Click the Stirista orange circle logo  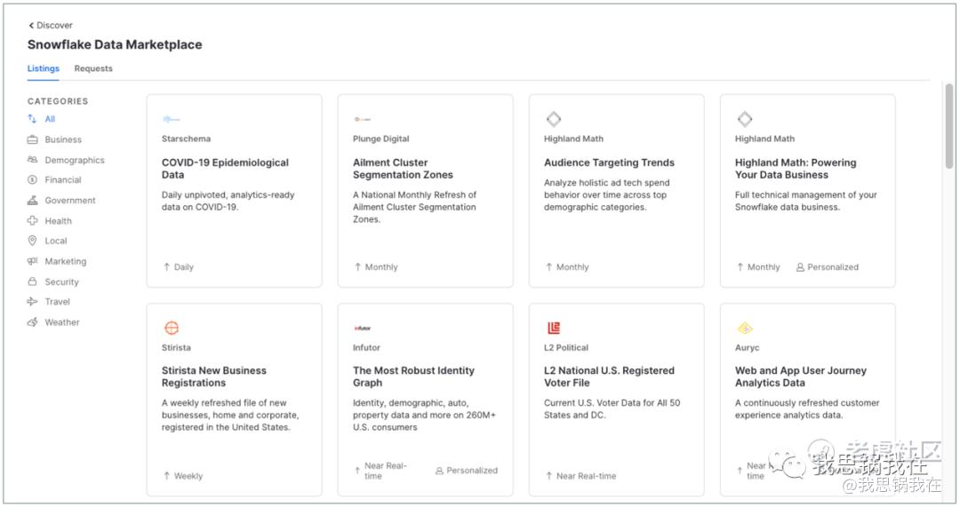point(172,328)
